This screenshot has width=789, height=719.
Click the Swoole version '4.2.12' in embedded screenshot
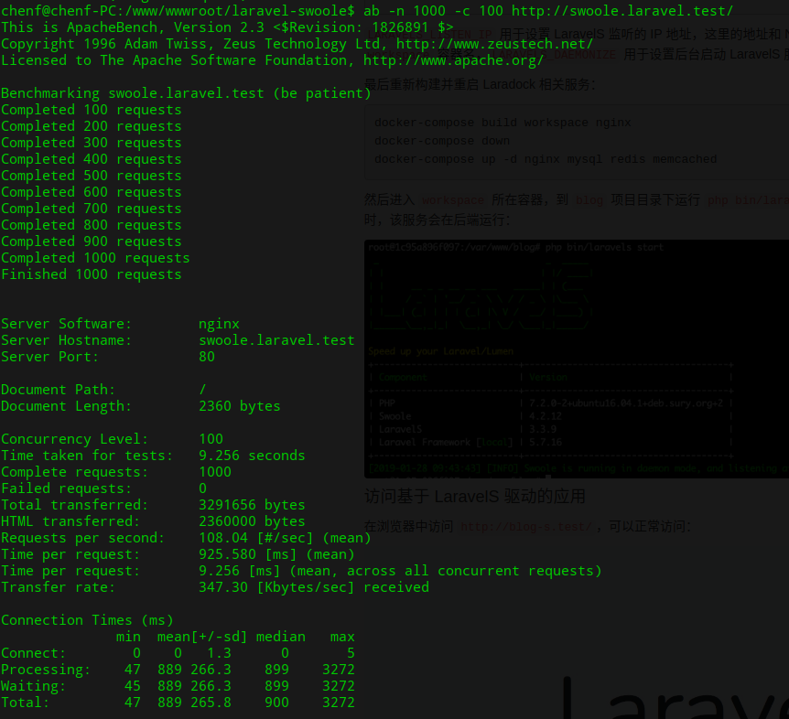click(545, 416)
